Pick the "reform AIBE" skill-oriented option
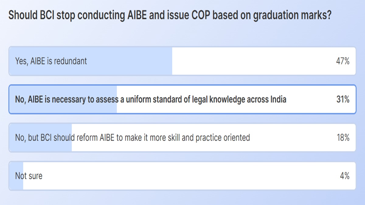Viewport: 365px width, 205px height. pyautogui.click(x=132, y=138)
